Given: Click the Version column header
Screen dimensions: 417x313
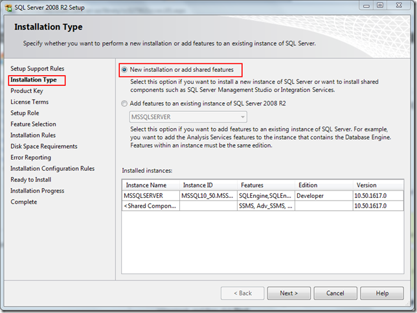Looking at the screenshot, I should pyautogui.click(x=378, y=185).
